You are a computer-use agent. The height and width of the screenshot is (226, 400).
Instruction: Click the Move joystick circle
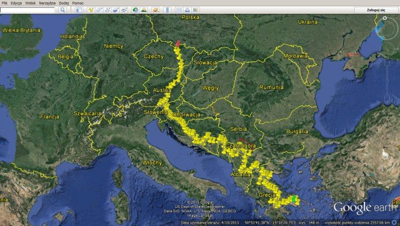click(388, 49)
